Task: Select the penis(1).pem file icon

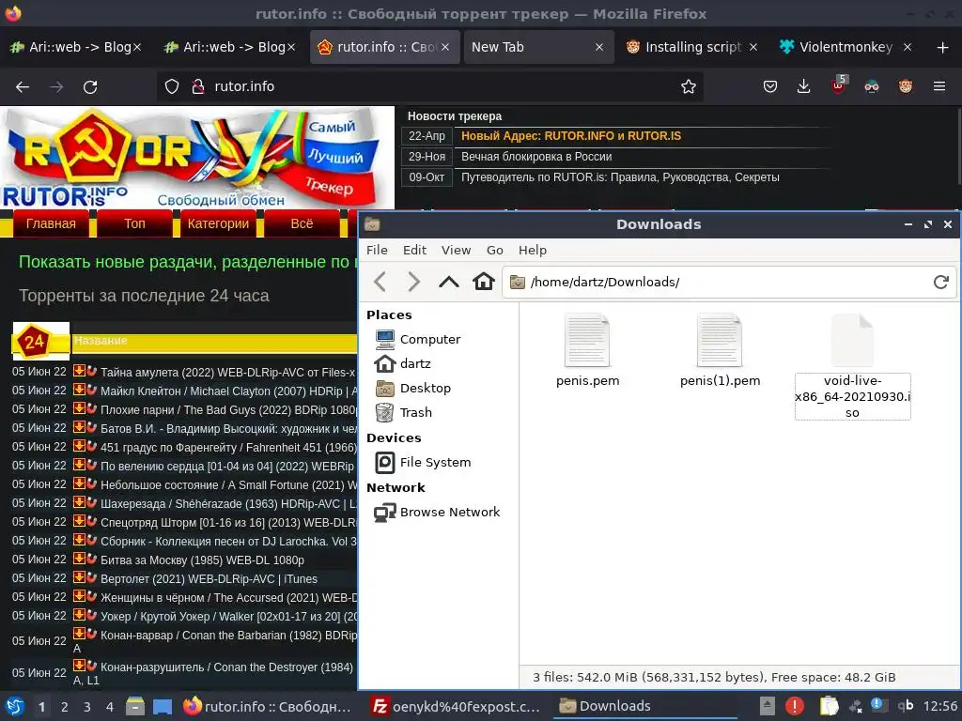Action: pos(720,340)
